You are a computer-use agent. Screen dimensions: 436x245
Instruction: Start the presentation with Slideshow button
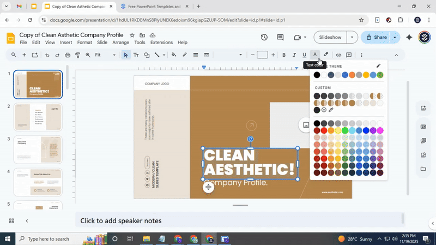(x=330, y=37)
